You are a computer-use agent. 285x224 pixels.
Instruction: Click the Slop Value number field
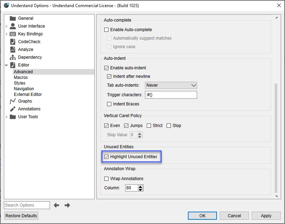pyautogui.click(x=133, y=135)
